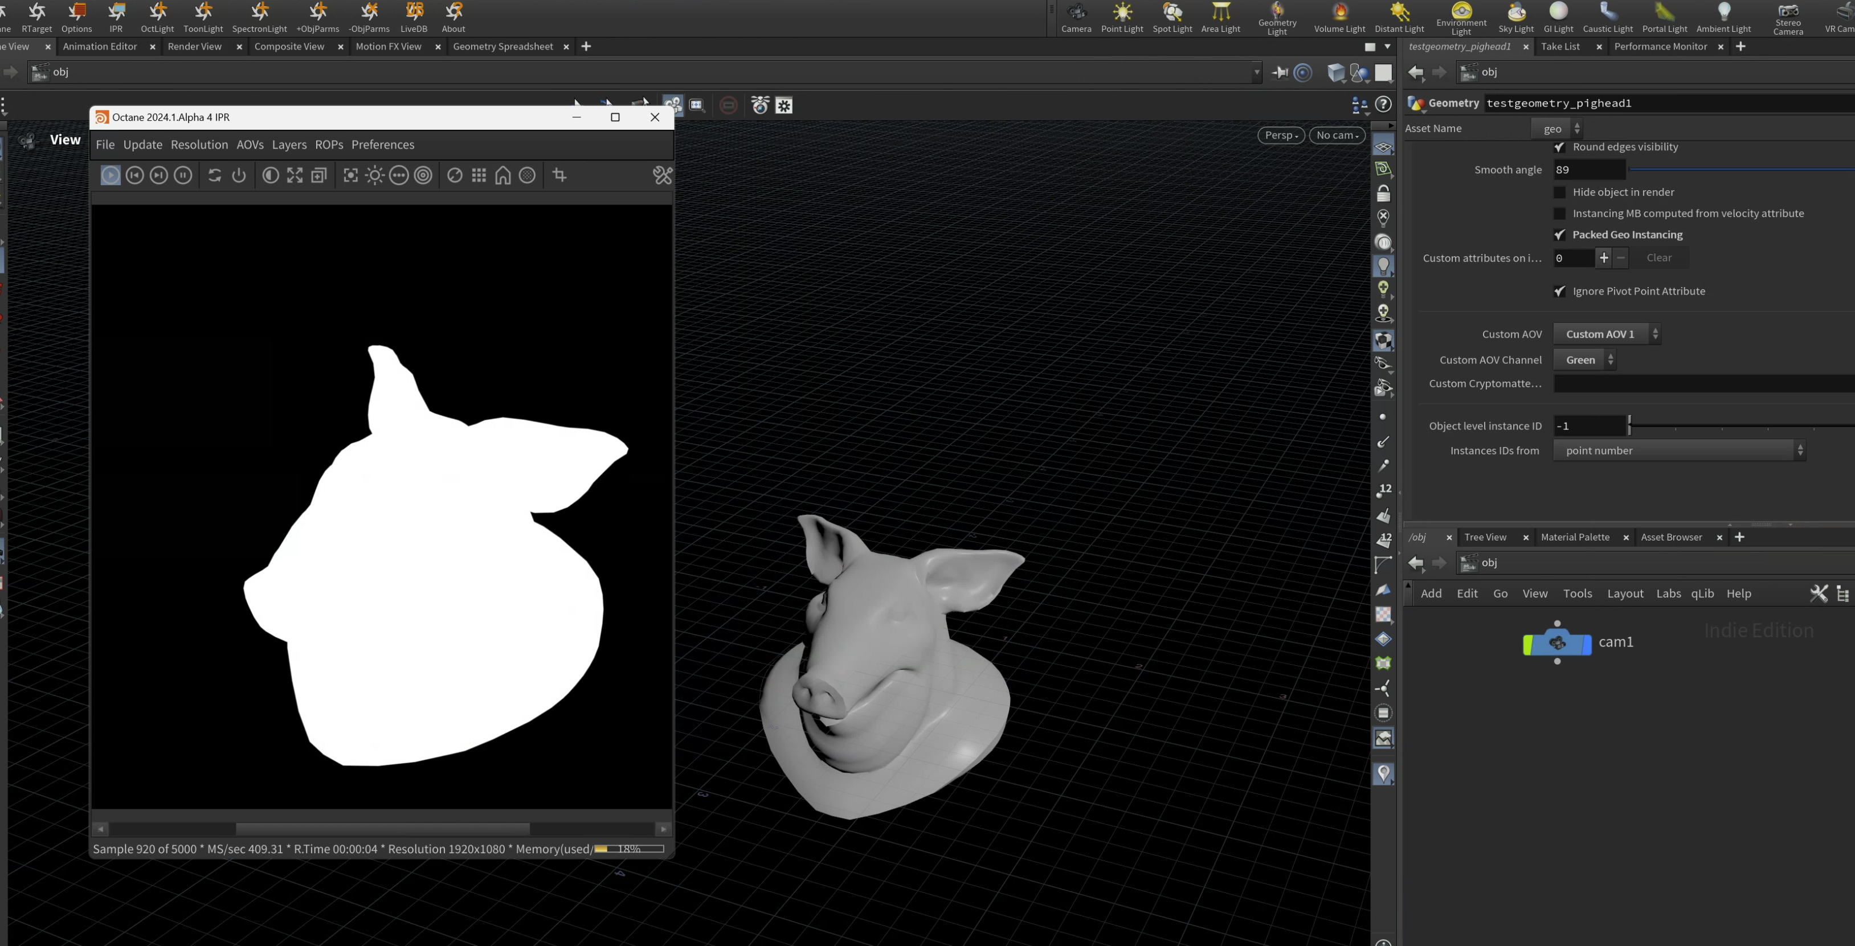Enable Instancing MB computed from velocity attribute

click(1560, 214)
